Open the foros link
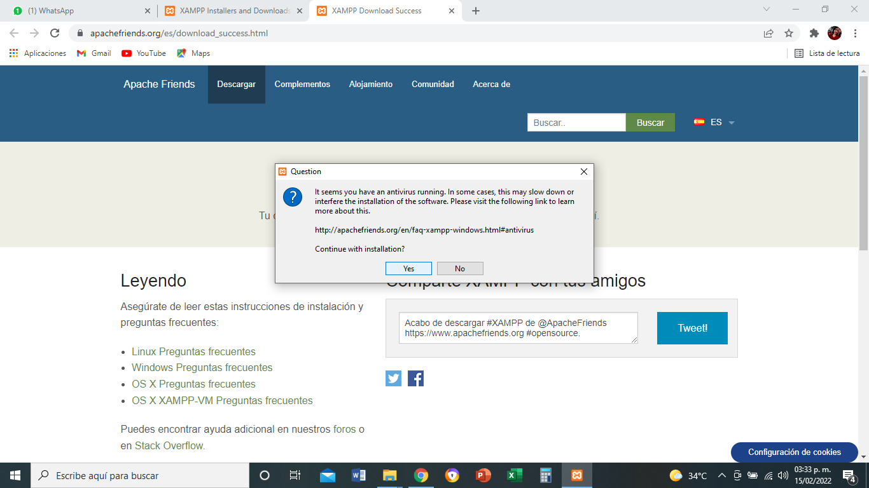Screen dimensions: 869x488 pyautogui.click(x=344, y=430)
